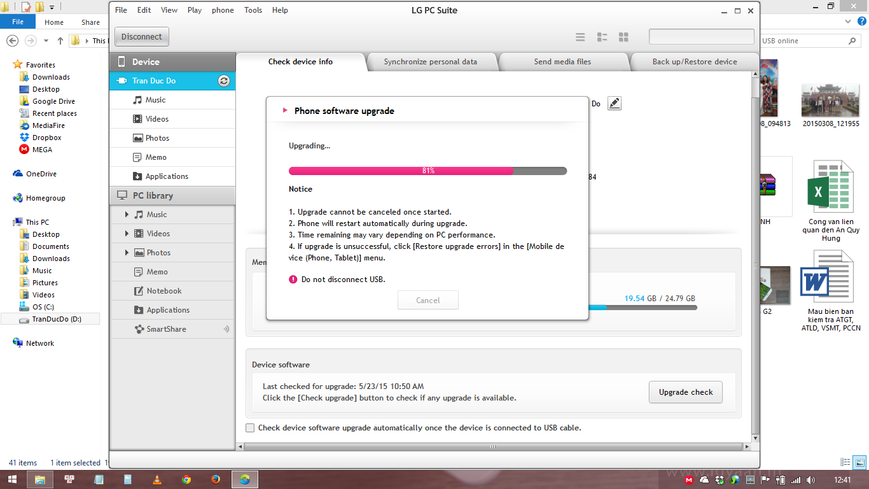Select Dropbox in Explorer Favorites
This screenshot has width=869, height=489.
coord(47,138)
